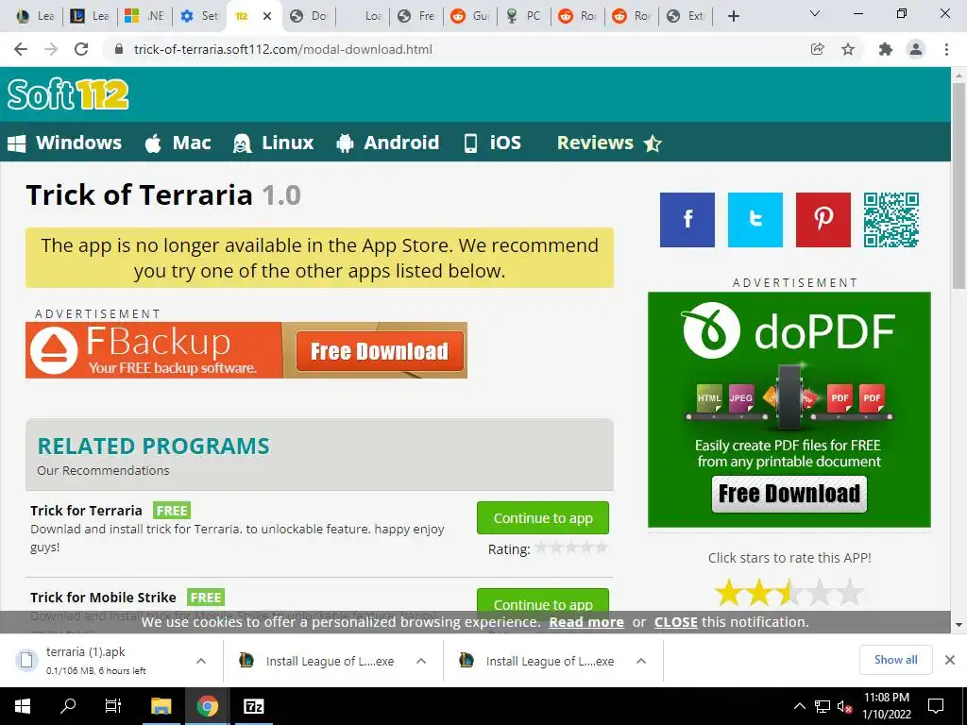
Task: Open 7-Zip from taskbar
Action: pyautogui.click(x=253, y=706)
